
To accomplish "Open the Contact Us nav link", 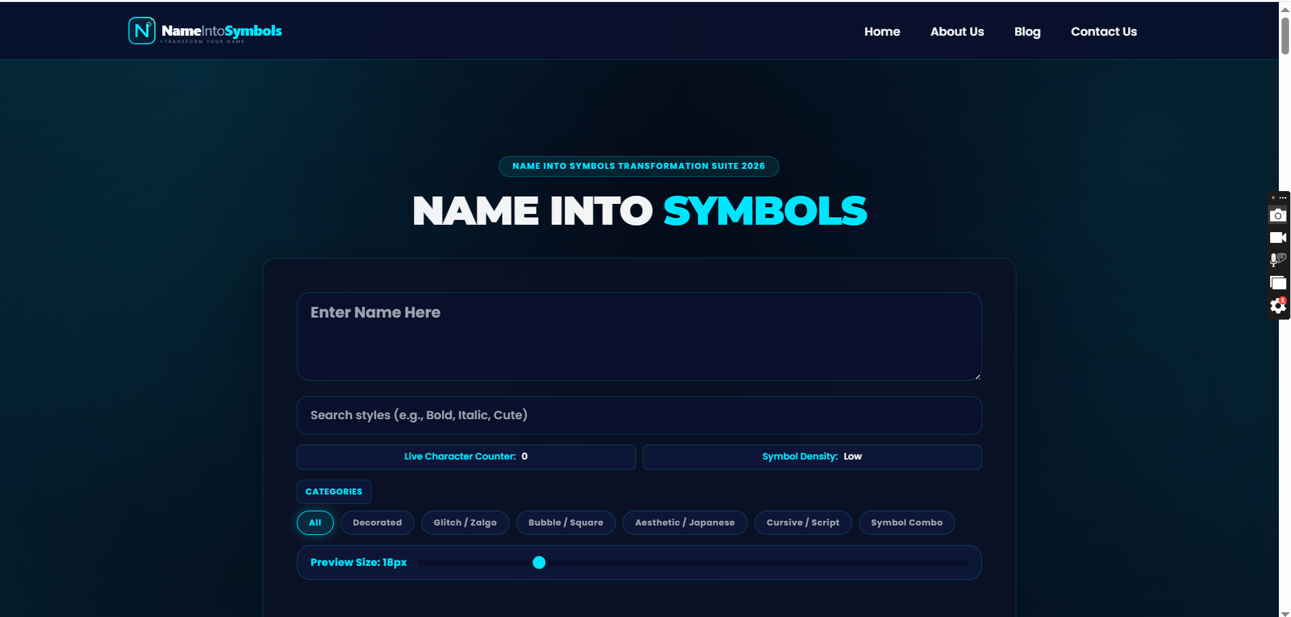I will 1103,32.
